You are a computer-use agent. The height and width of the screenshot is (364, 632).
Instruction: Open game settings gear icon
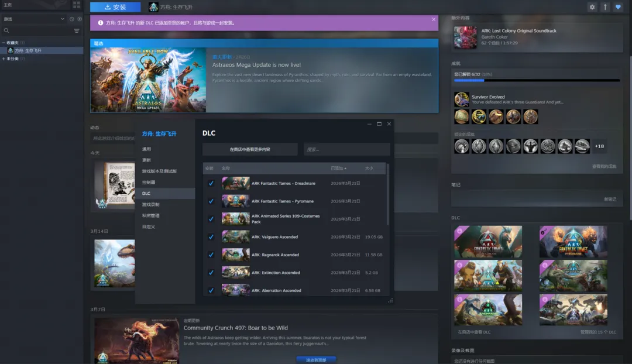(x=592, y=7)
